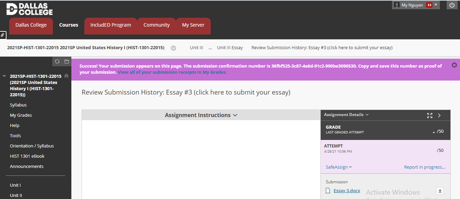
Task: Refresh the course menu sidebar
Action: click(x=57, y=61)
